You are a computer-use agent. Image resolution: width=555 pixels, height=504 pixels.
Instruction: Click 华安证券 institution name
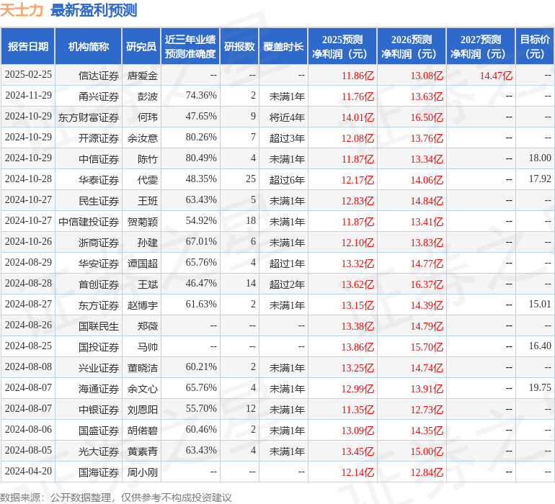99,263
